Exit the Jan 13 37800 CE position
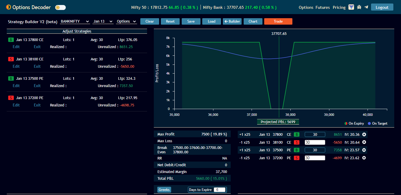Viewport: 401px width, 195px height. [x=37, y=47]
